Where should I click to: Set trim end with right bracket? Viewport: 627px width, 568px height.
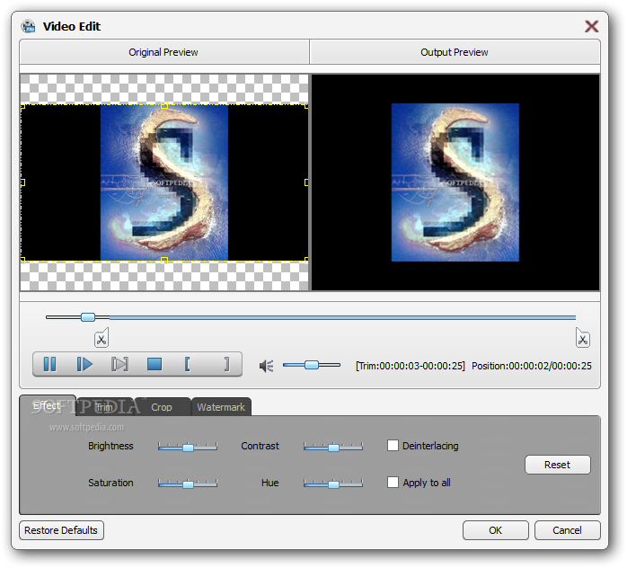point(226,364)
